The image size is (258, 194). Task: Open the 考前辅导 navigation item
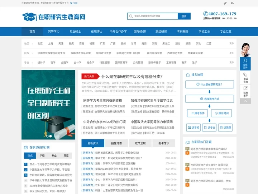click(x=183, y=32)
